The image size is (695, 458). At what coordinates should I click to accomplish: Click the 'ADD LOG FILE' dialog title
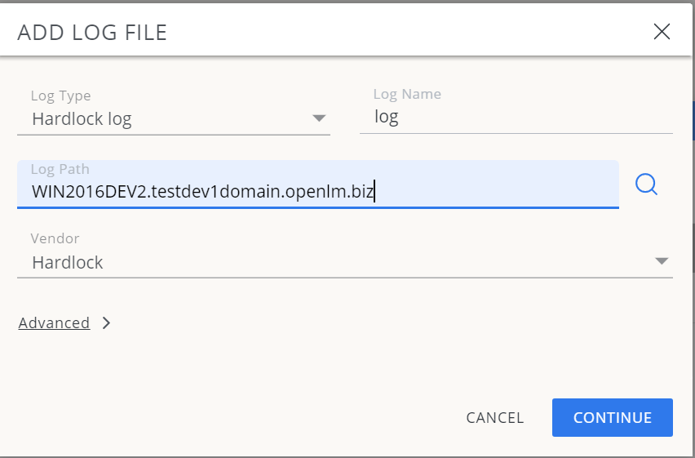click(92, 33)
